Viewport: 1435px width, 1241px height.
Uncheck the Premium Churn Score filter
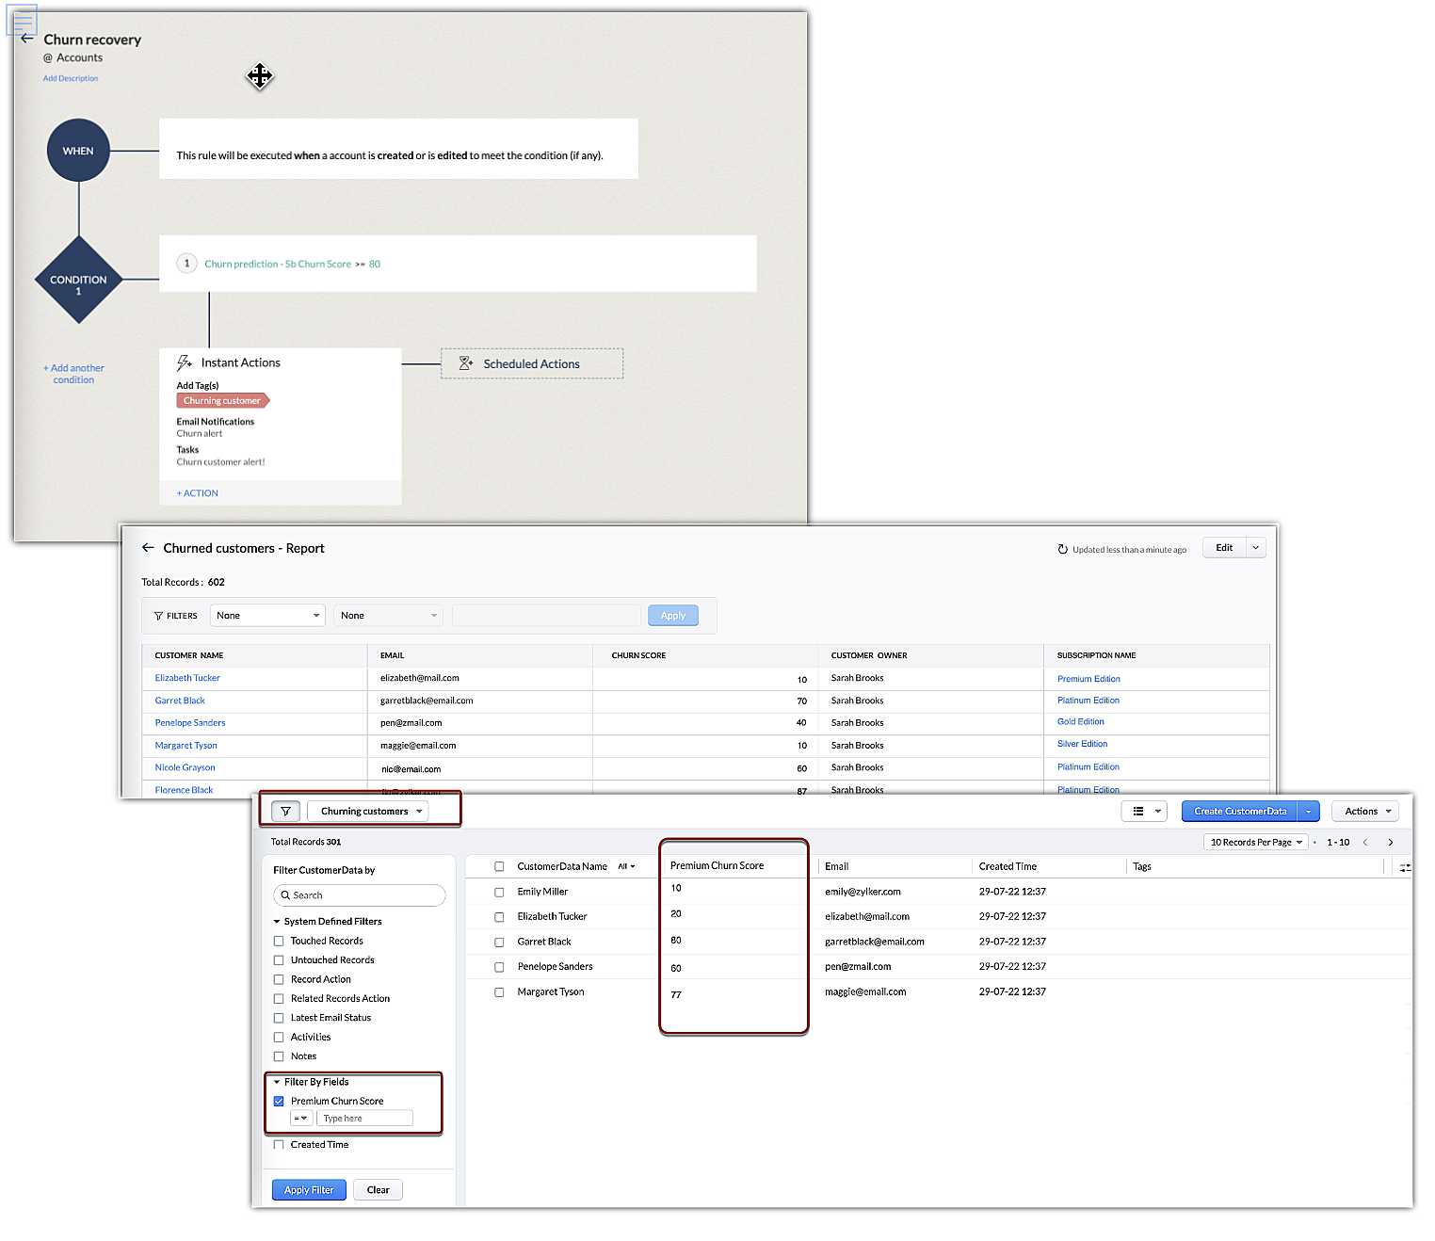[x=279, y=1102]
